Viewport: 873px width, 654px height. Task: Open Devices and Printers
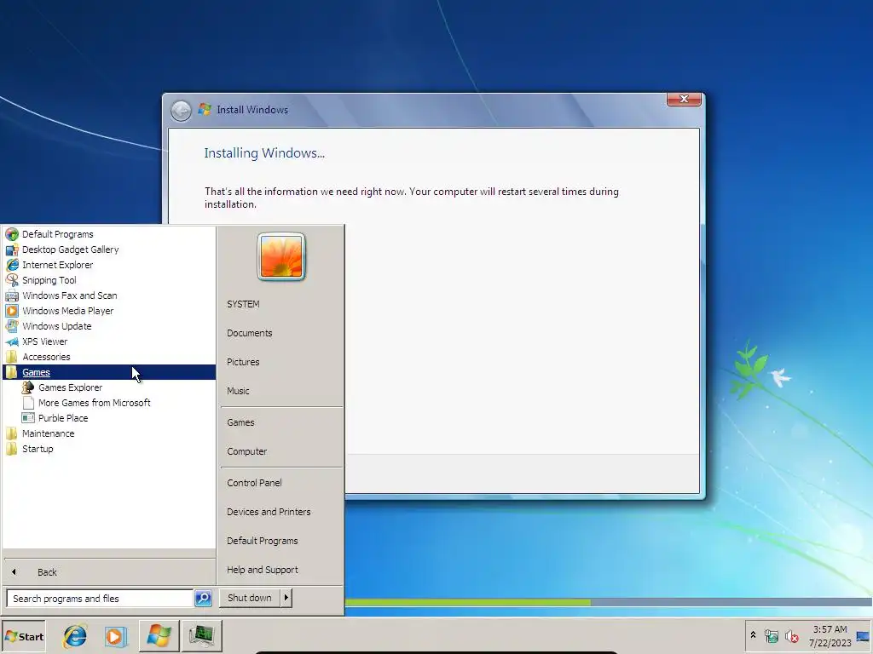pos(269,512)
